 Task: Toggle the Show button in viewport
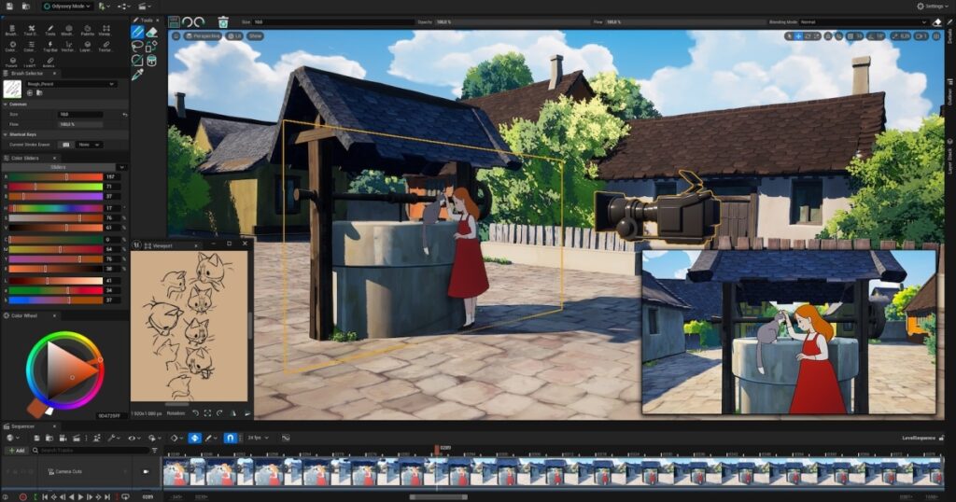pos(255,35)
